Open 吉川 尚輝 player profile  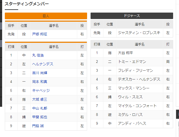click(40, 73)
